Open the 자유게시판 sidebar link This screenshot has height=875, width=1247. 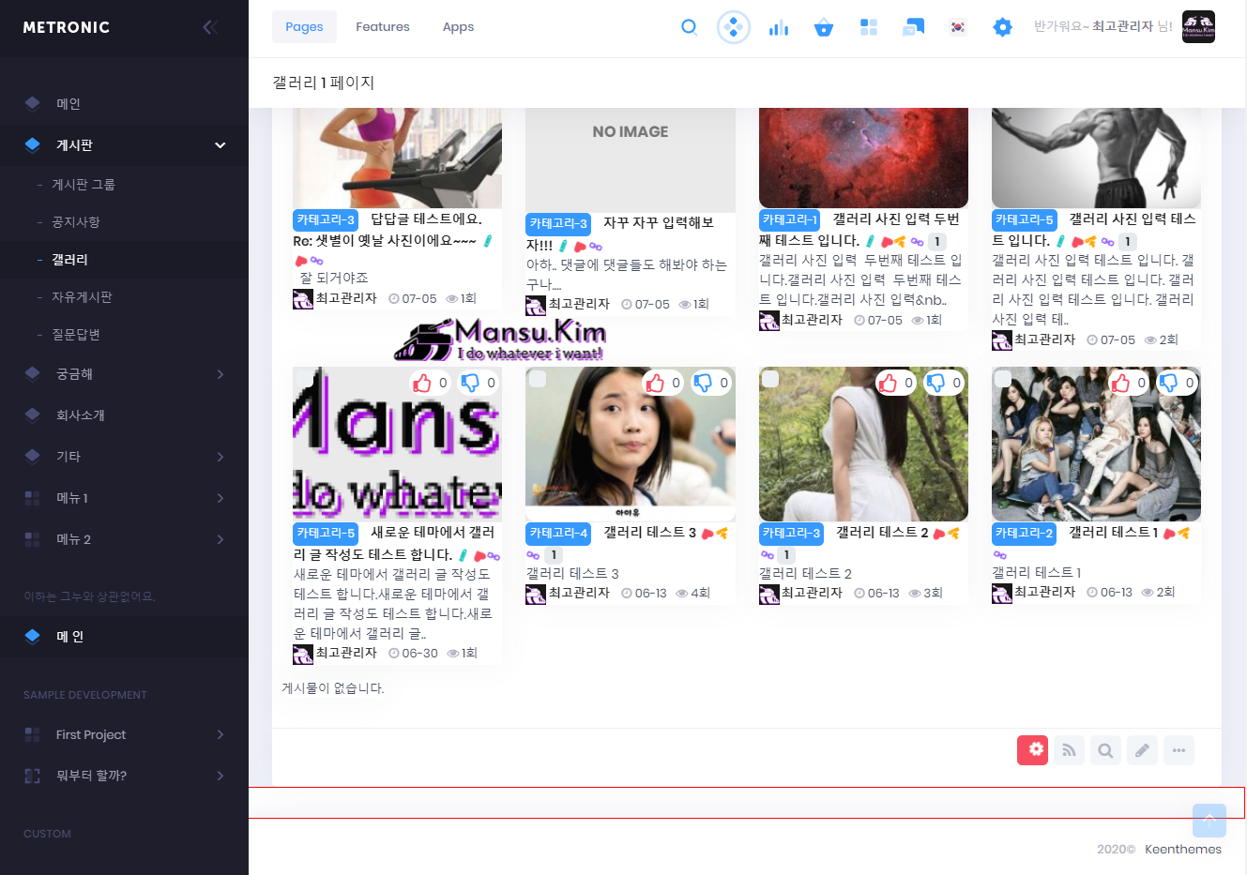(82, 297)
